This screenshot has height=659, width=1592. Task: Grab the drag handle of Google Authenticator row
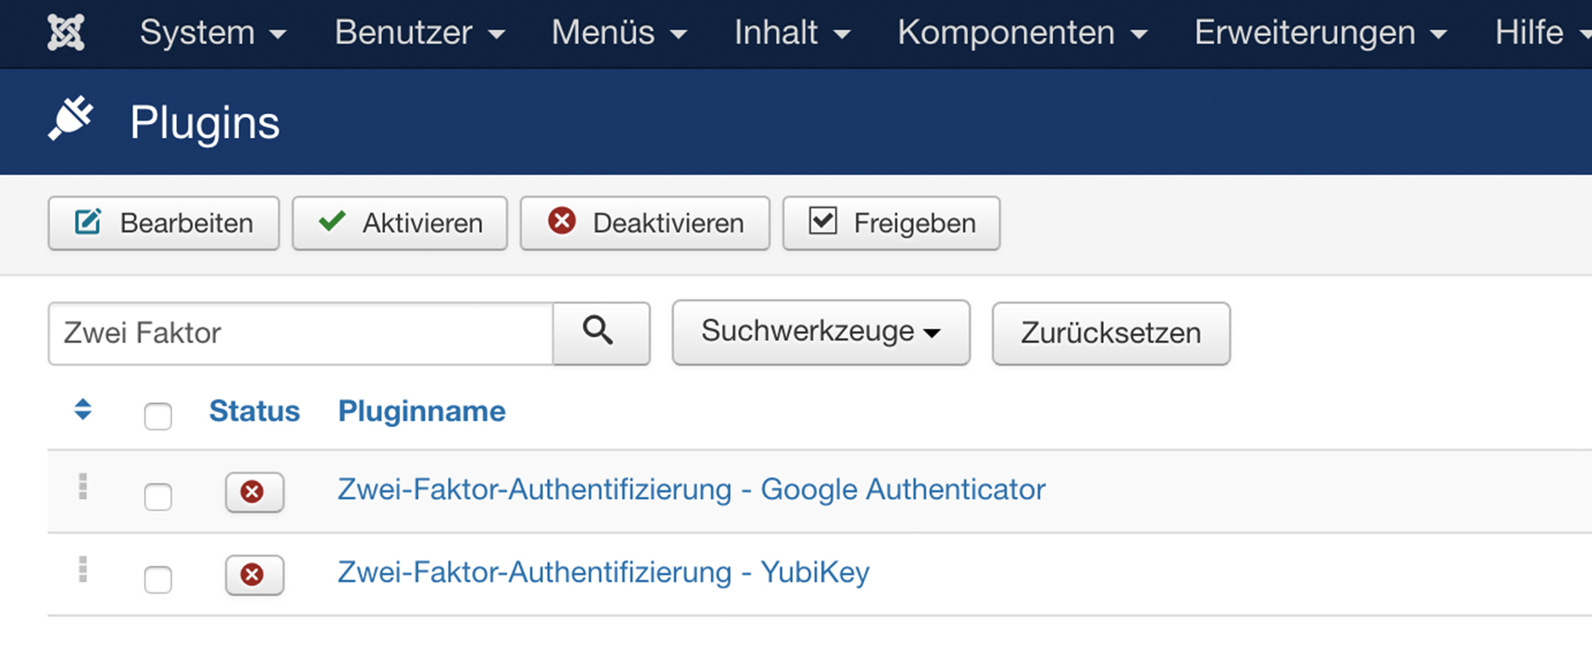tap(82, 487)
